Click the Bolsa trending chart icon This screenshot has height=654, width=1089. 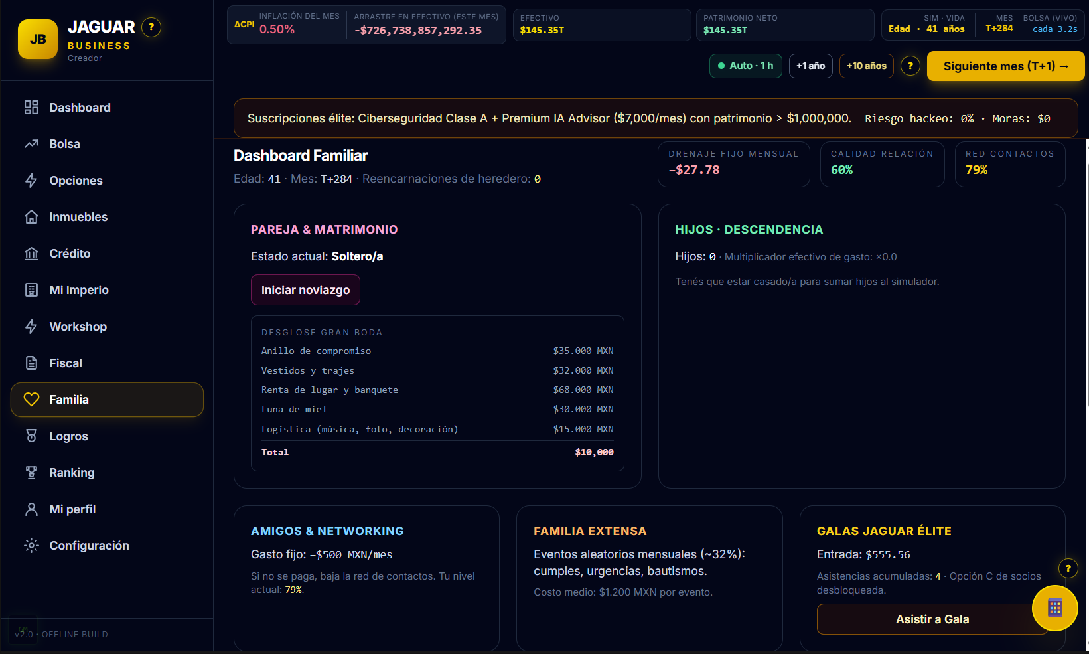click(31, 144)
